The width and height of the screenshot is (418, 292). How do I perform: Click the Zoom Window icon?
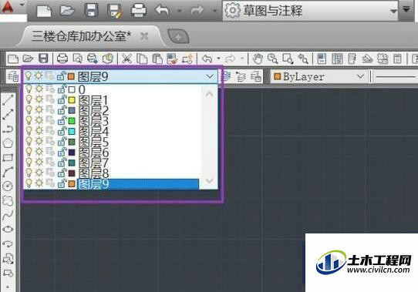point(288,59)
